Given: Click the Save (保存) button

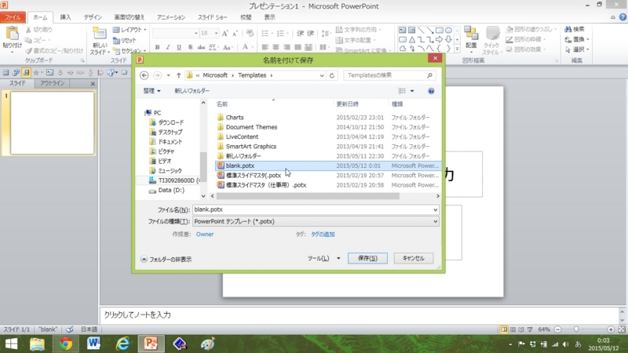Looking at the screenshot, I should point(367,258).
